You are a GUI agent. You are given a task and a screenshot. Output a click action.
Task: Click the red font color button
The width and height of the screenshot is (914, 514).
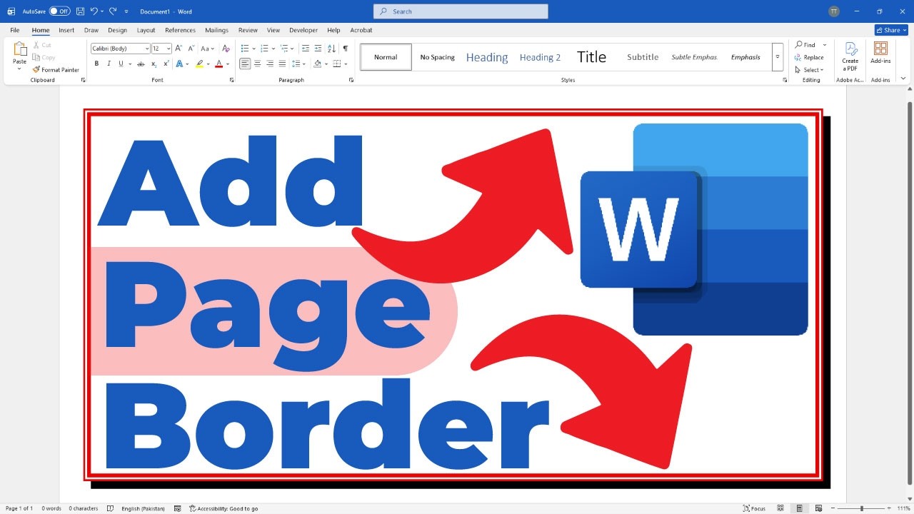[219, 64]
